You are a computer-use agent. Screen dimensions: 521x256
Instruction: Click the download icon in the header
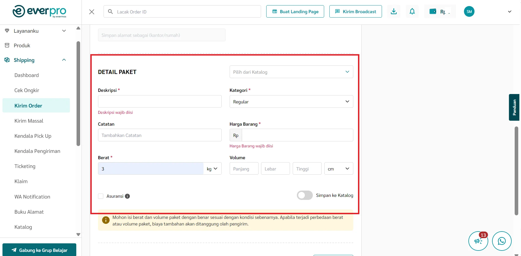pyautogui.click(x=394, y=12)
